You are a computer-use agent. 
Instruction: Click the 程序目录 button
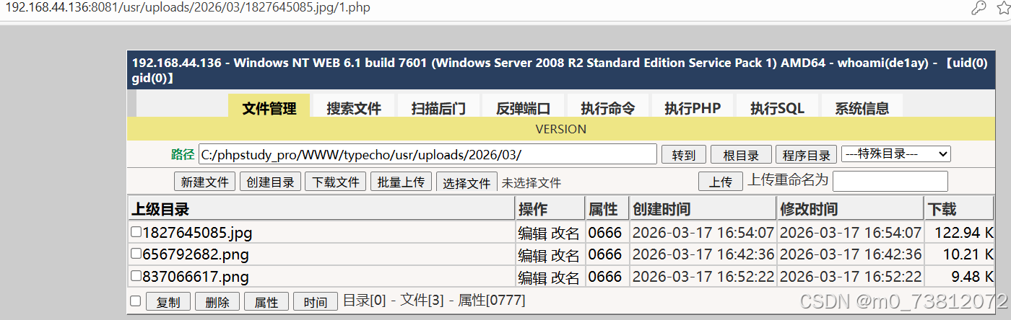click(806, 155)
